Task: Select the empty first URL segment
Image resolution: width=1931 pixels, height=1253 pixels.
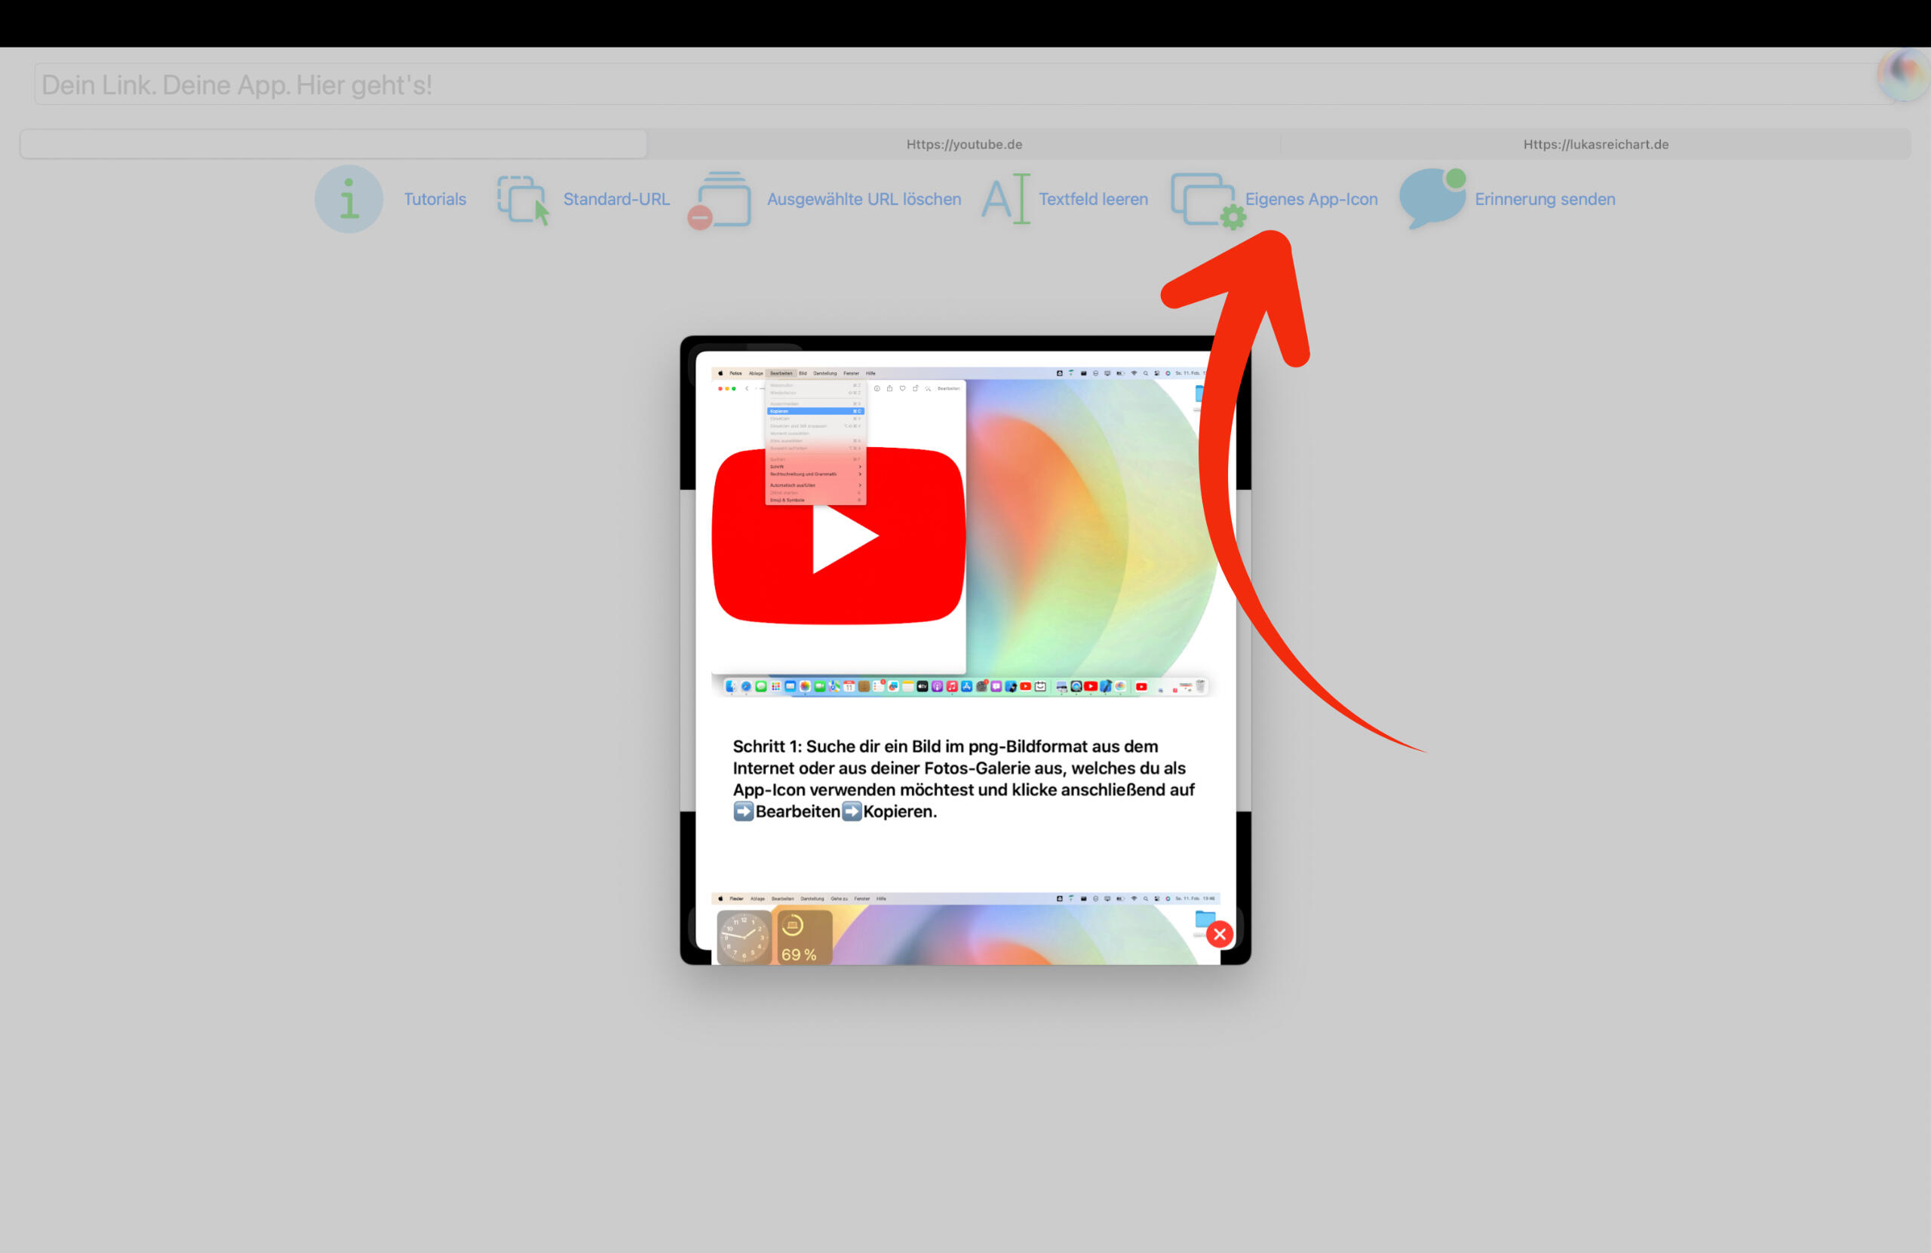Action: tap(333, 144)
